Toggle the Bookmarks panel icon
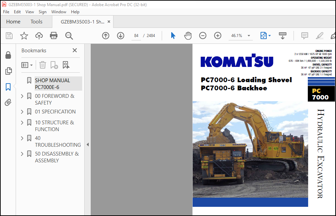Viewport: 336px width, 216px height. [8, 87]
